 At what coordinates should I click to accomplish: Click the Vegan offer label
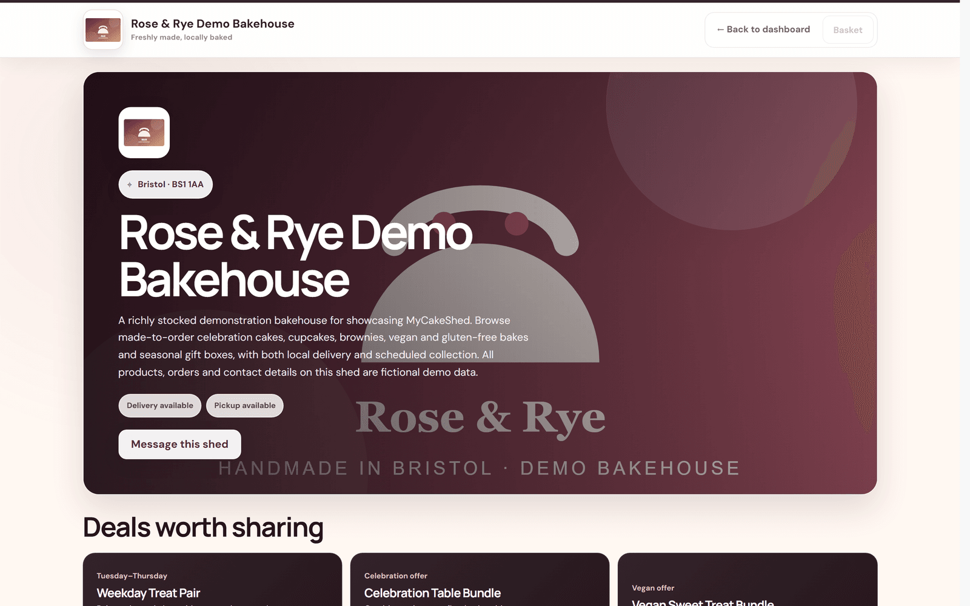pos(653,588)
